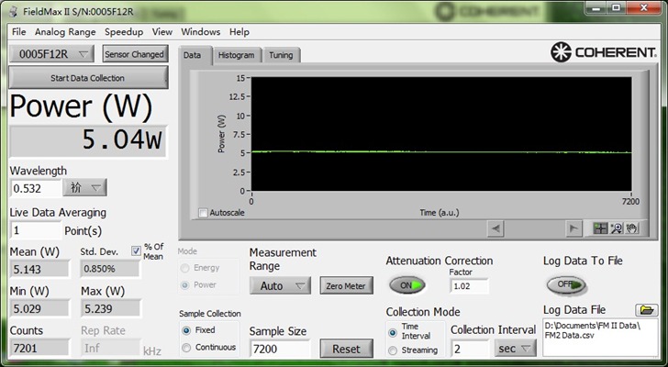
Task: Click the power trace plot area
Action: point(441,134)
